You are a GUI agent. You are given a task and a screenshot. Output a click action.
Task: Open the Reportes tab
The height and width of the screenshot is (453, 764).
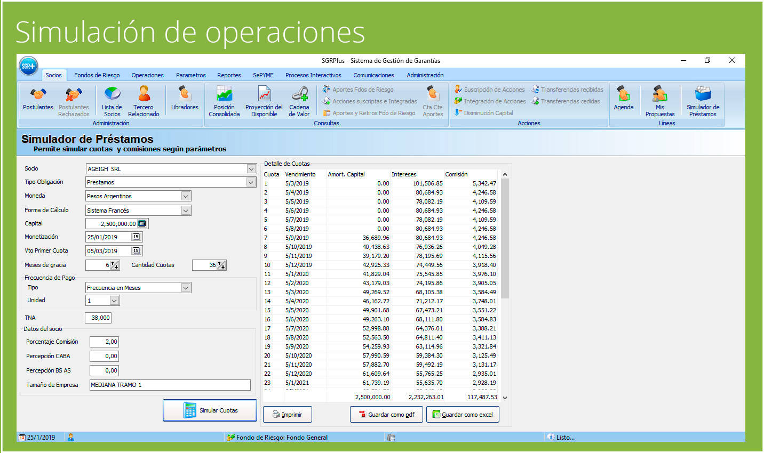[x=229, y=75]
